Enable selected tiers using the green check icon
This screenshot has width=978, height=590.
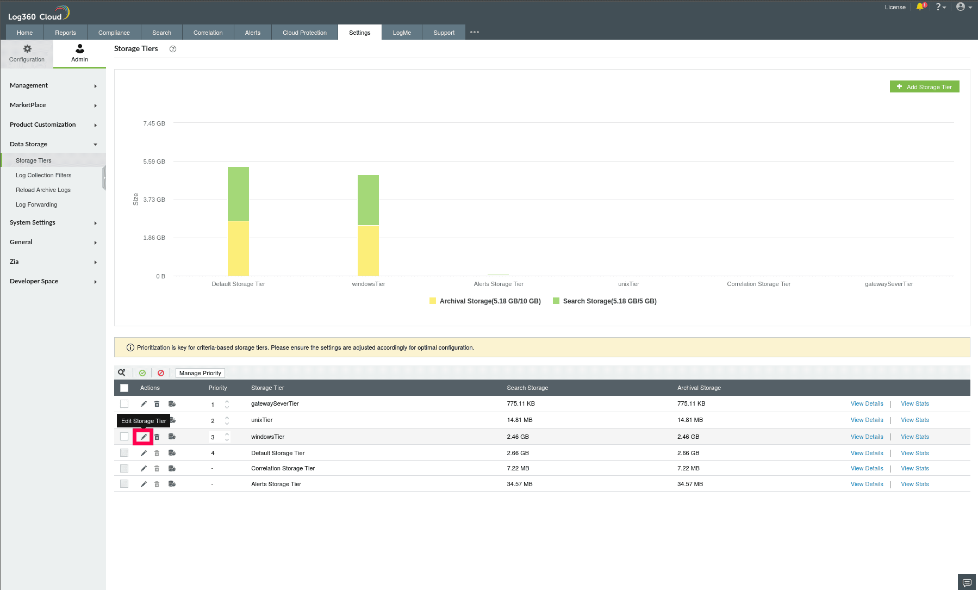(x=142, y=372)
